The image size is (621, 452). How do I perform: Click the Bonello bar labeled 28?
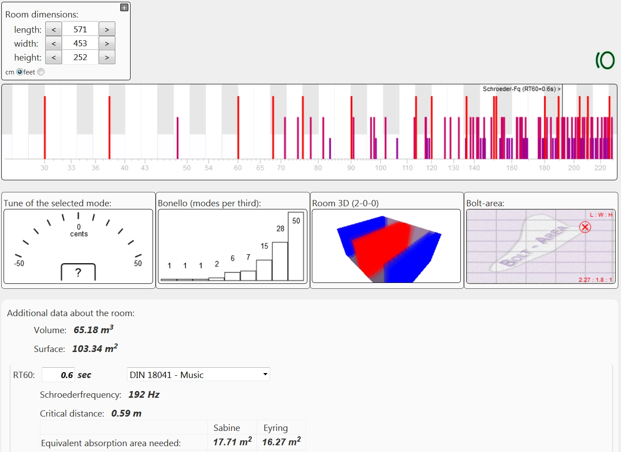280,261
